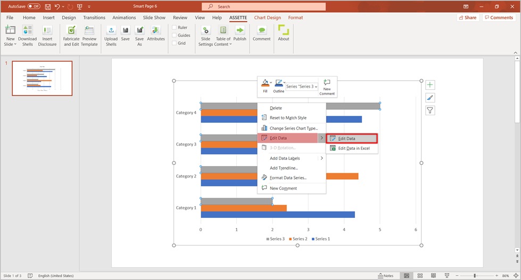Click the Fill paint bucket icon
The image size is (521, 280).
coord(265,83)
